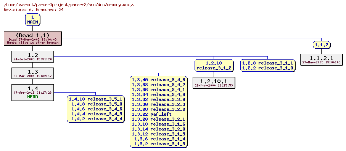Click date 24-Jul-2003 15:31:20

click(33, 59)
